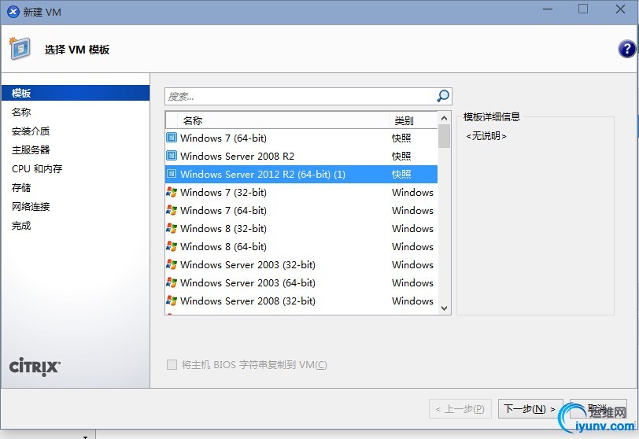Open the 安装介质 step in the sidebar
This screenshot has width=639, height=439.
[x=31, y=131]
